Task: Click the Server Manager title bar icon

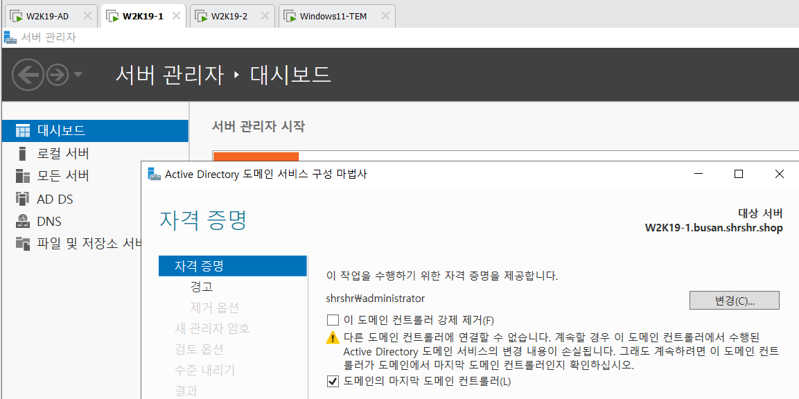Action: [x=10, y=37]
